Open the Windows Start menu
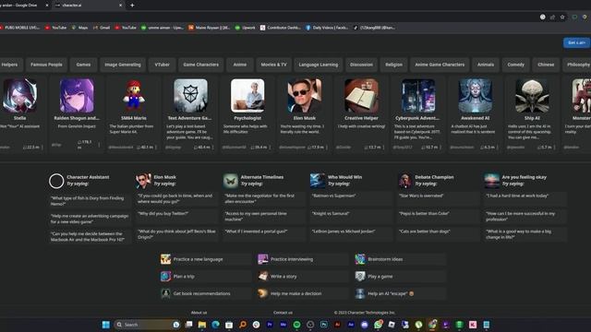The image size is (591, 332). [x=106, y=325]
